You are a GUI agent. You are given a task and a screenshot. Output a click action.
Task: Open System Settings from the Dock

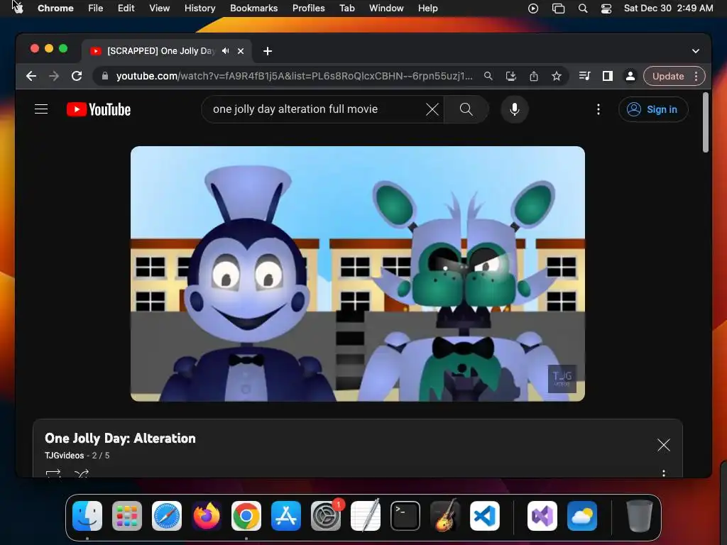pos(326,516)
